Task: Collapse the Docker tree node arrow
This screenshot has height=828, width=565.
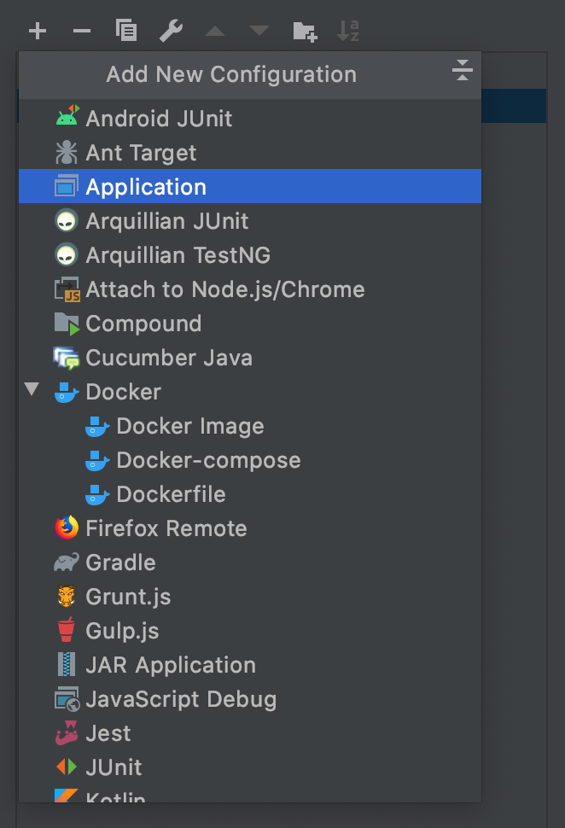Action: point(32,389)
